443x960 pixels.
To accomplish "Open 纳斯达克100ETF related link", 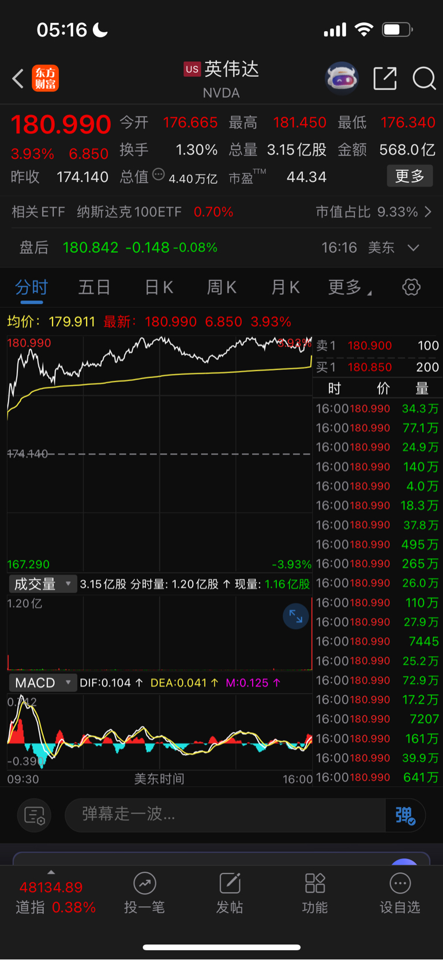I will point(129,212).
